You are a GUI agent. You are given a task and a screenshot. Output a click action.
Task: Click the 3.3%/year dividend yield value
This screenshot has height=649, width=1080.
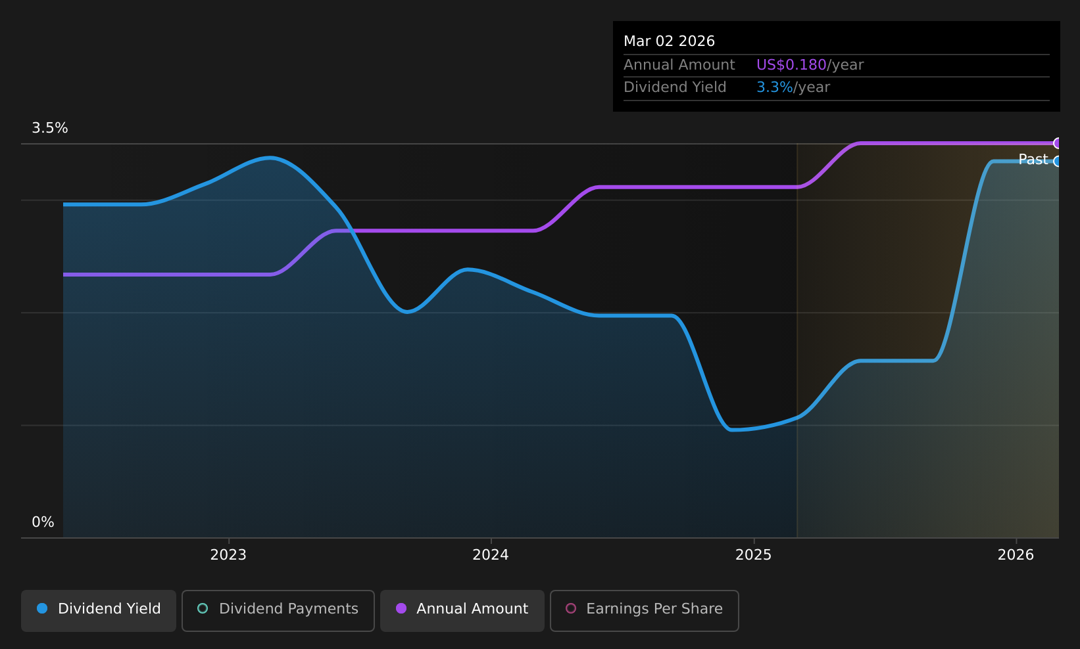[x=793, y=87]
